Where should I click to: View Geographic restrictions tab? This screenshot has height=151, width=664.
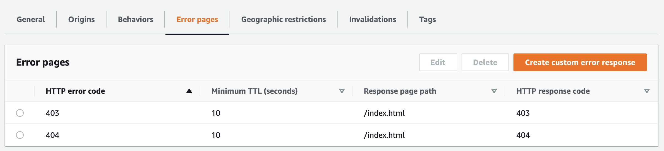(x=283, y=20)
